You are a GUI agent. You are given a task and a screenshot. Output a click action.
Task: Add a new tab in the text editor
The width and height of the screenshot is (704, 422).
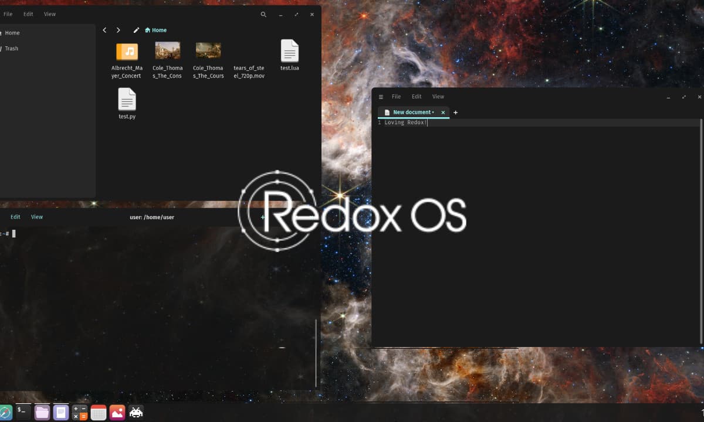coord(456,113)
